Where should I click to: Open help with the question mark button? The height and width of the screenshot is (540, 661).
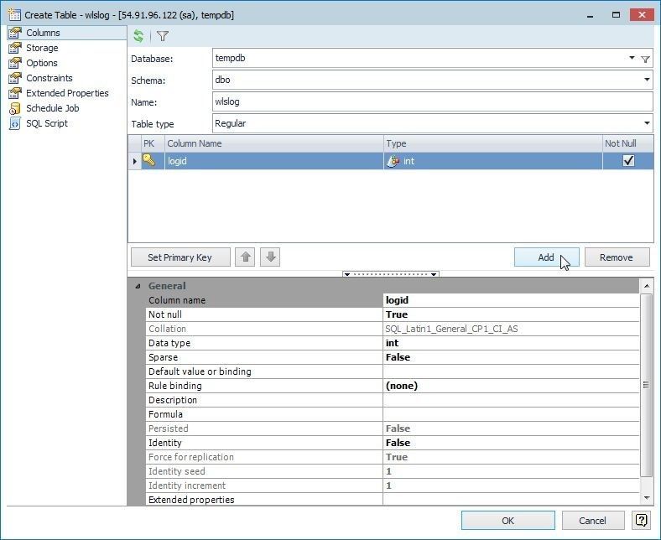[x=641, y=520]
